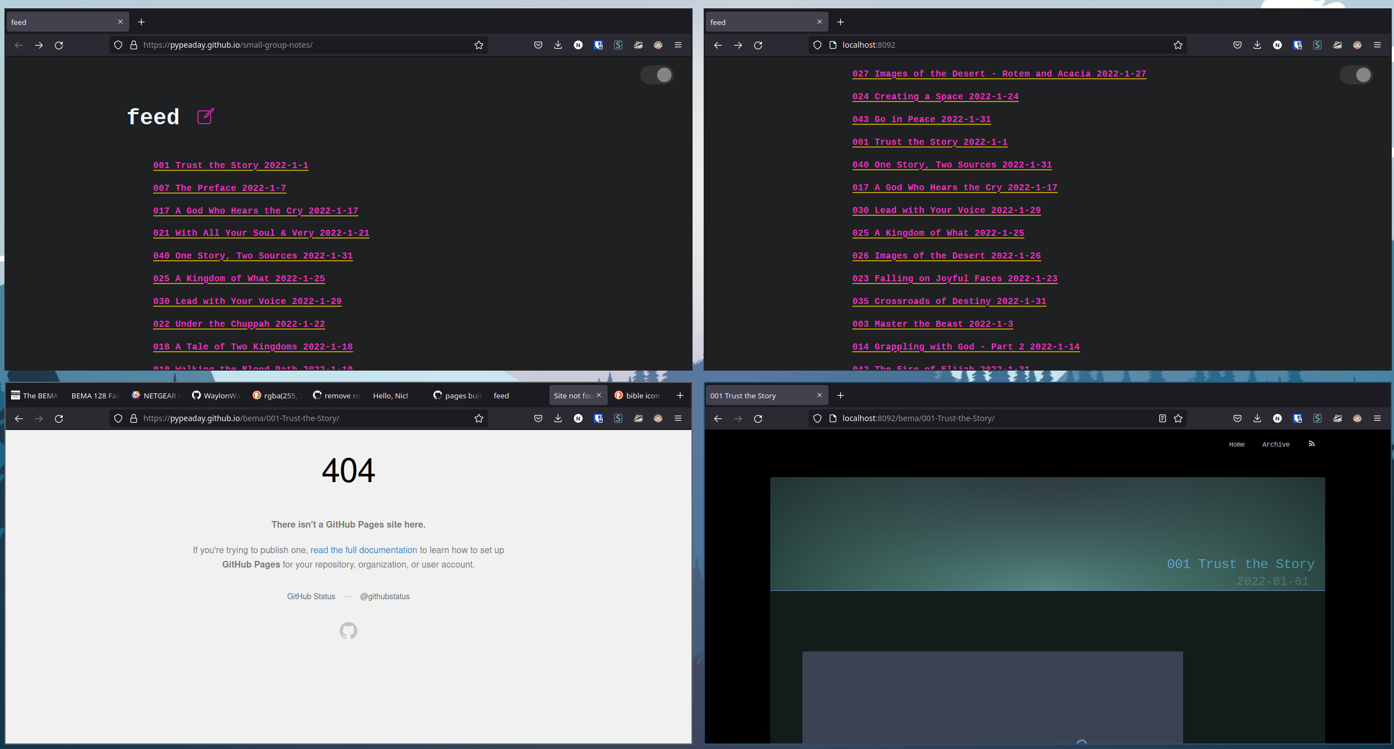Click the edit pencil beside the feed heading
Viewport: 1394px width, 749px height.
(x=204, y=117)
